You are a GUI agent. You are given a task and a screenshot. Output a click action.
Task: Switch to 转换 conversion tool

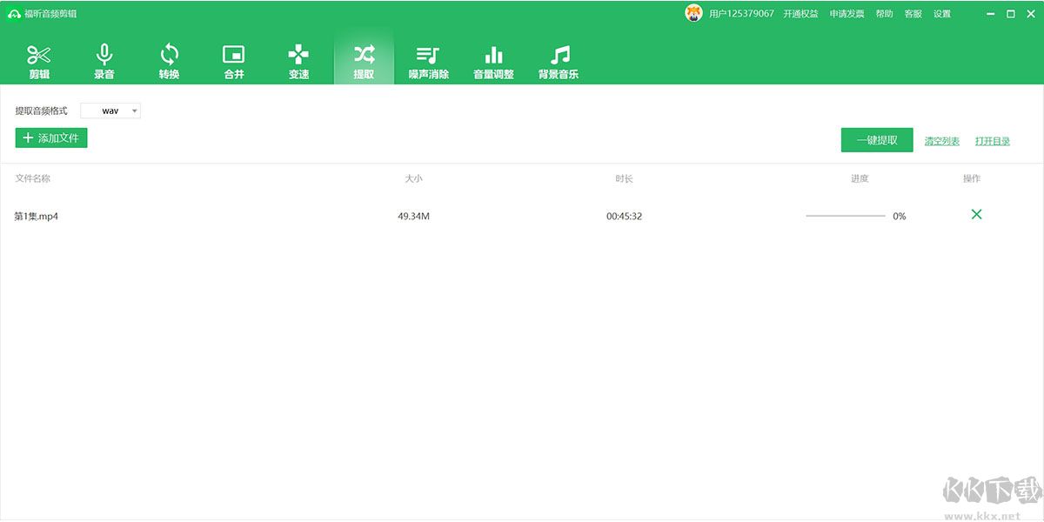[169, 61]
